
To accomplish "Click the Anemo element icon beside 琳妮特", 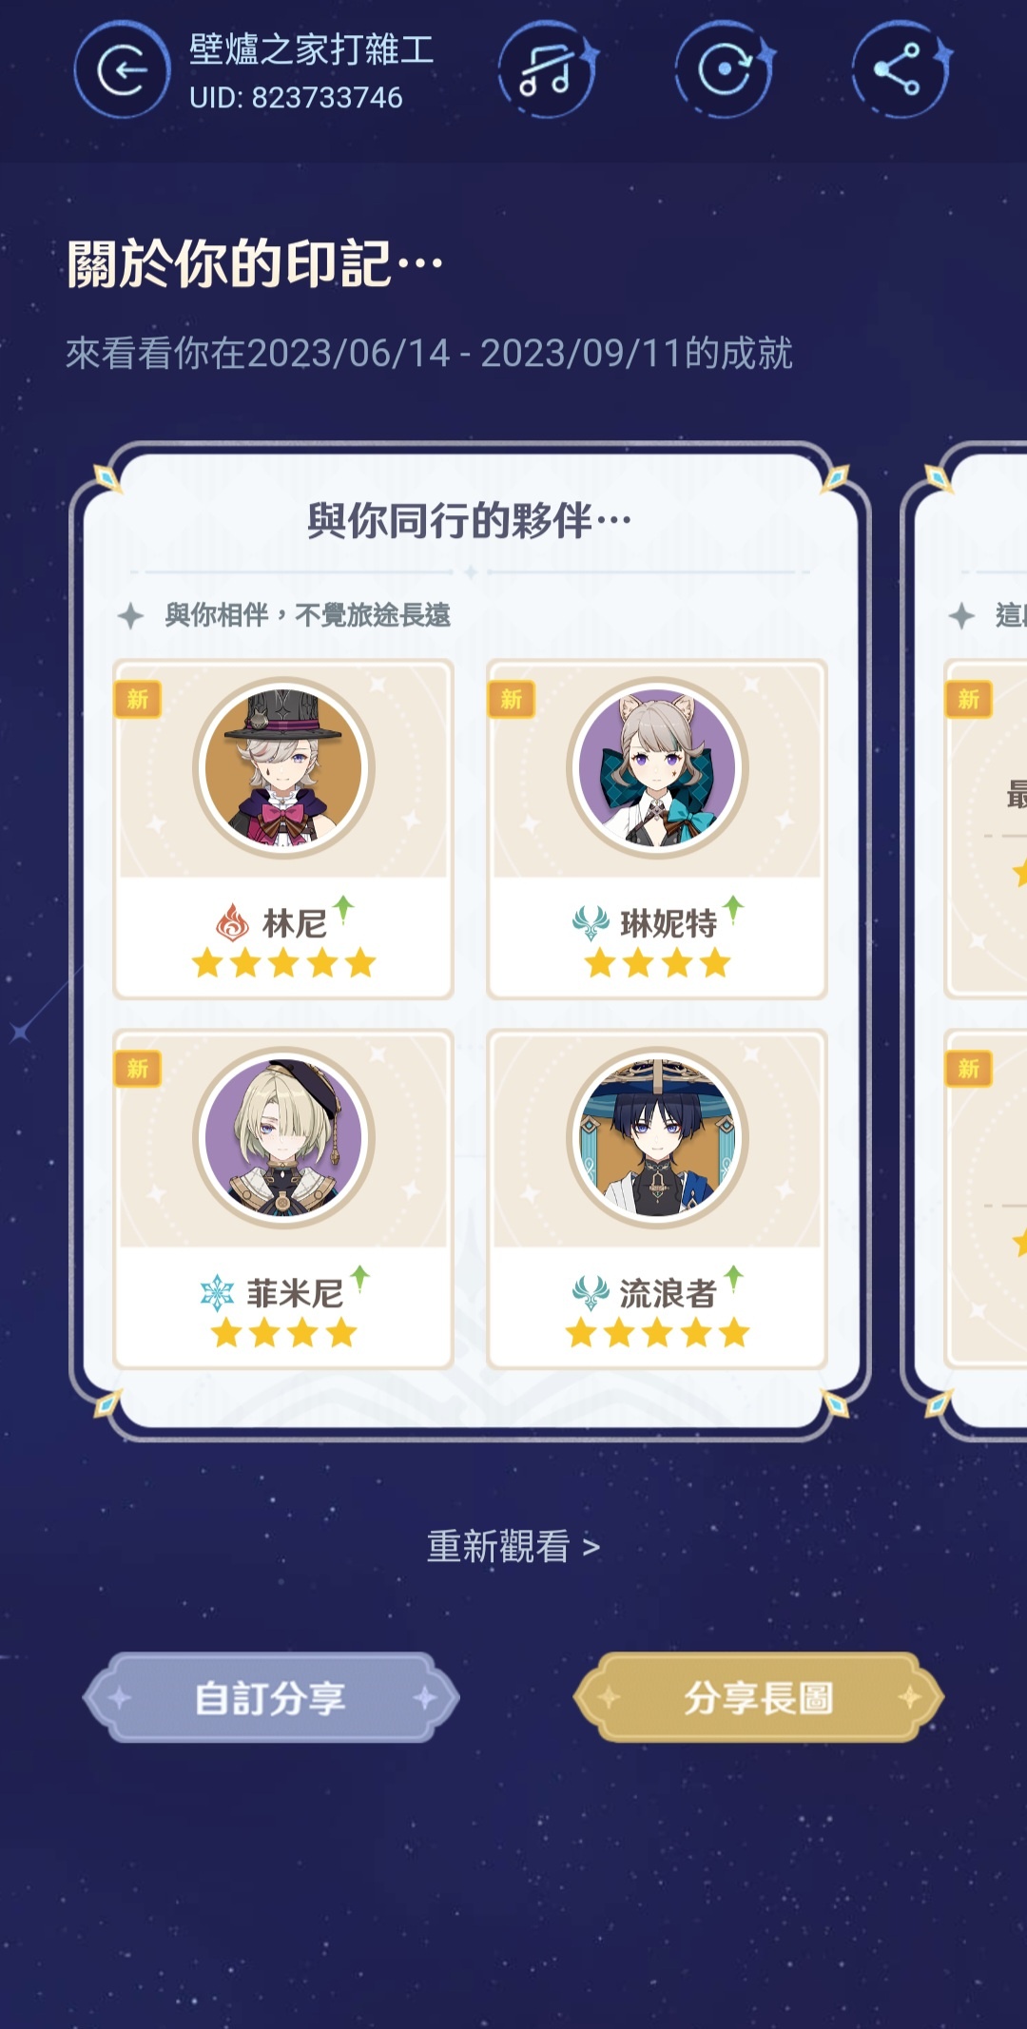I will pyautogui.click(x=591, y=923).
